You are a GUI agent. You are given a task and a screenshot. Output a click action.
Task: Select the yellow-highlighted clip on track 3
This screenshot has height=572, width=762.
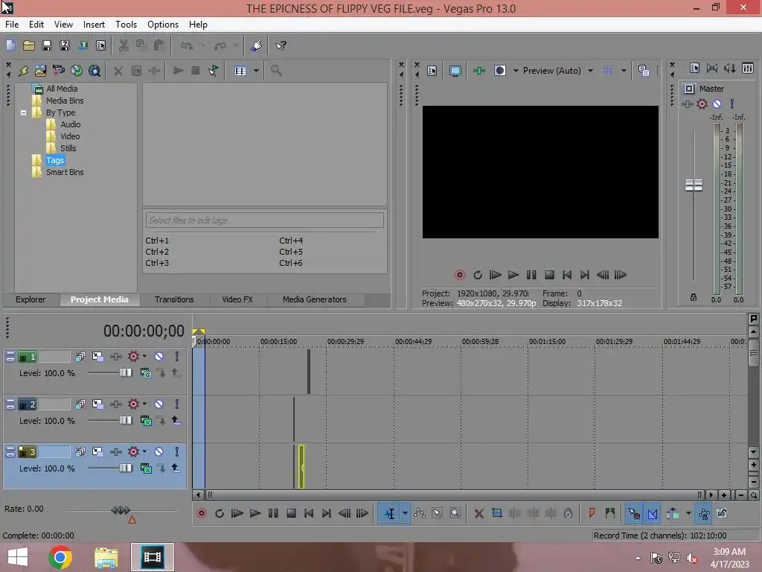pos(301,466)
